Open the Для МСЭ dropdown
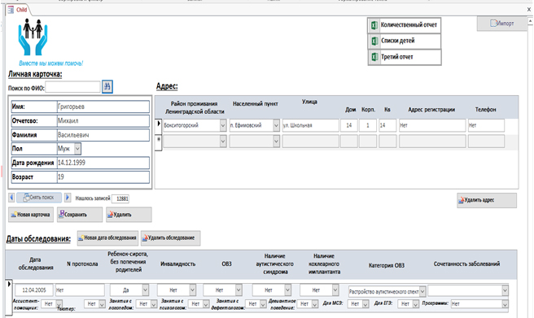 point(365,304)
